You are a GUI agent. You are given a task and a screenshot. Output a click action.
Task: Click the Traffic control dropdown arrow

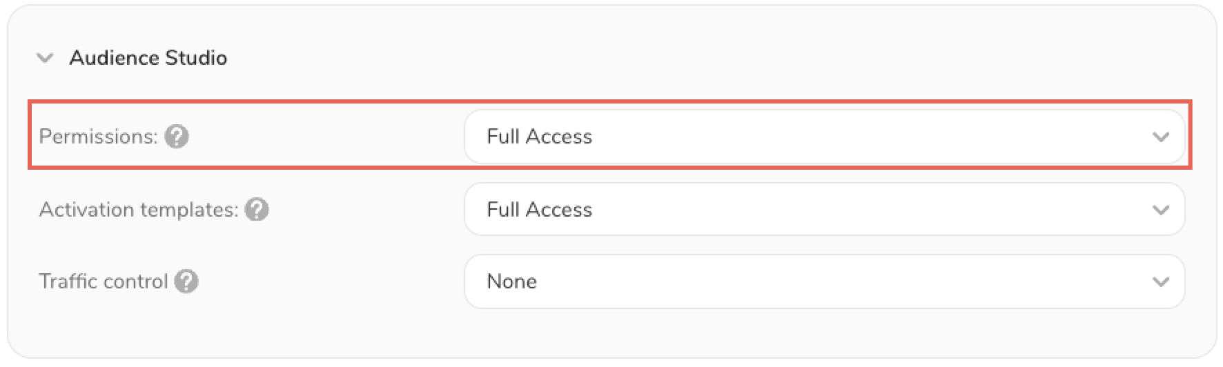[x=1160, y=281]
